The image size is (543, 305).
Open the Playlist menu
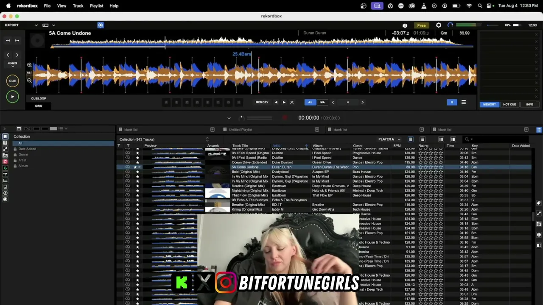tap(96, 6)
